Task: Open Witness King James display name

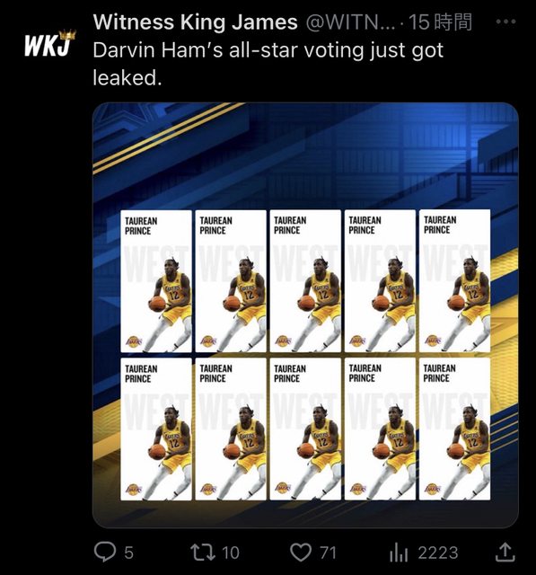Action: coord(195,22)
